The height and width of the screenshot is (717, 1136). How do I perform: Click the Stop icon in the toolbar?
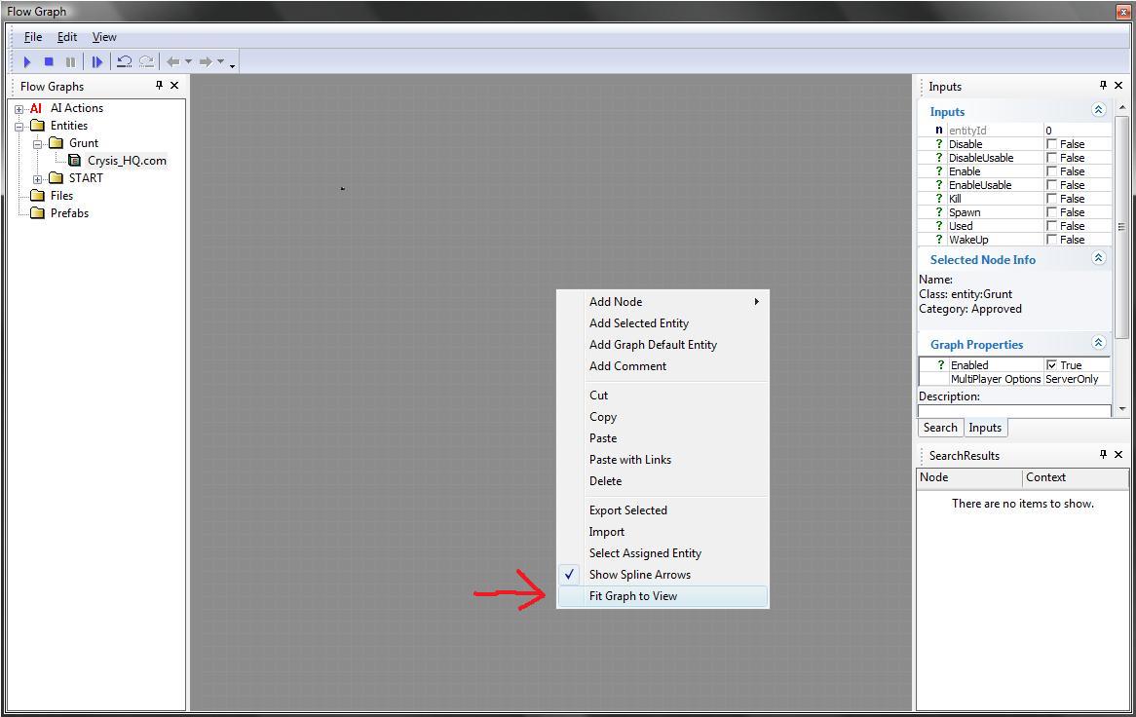[49, 62]
